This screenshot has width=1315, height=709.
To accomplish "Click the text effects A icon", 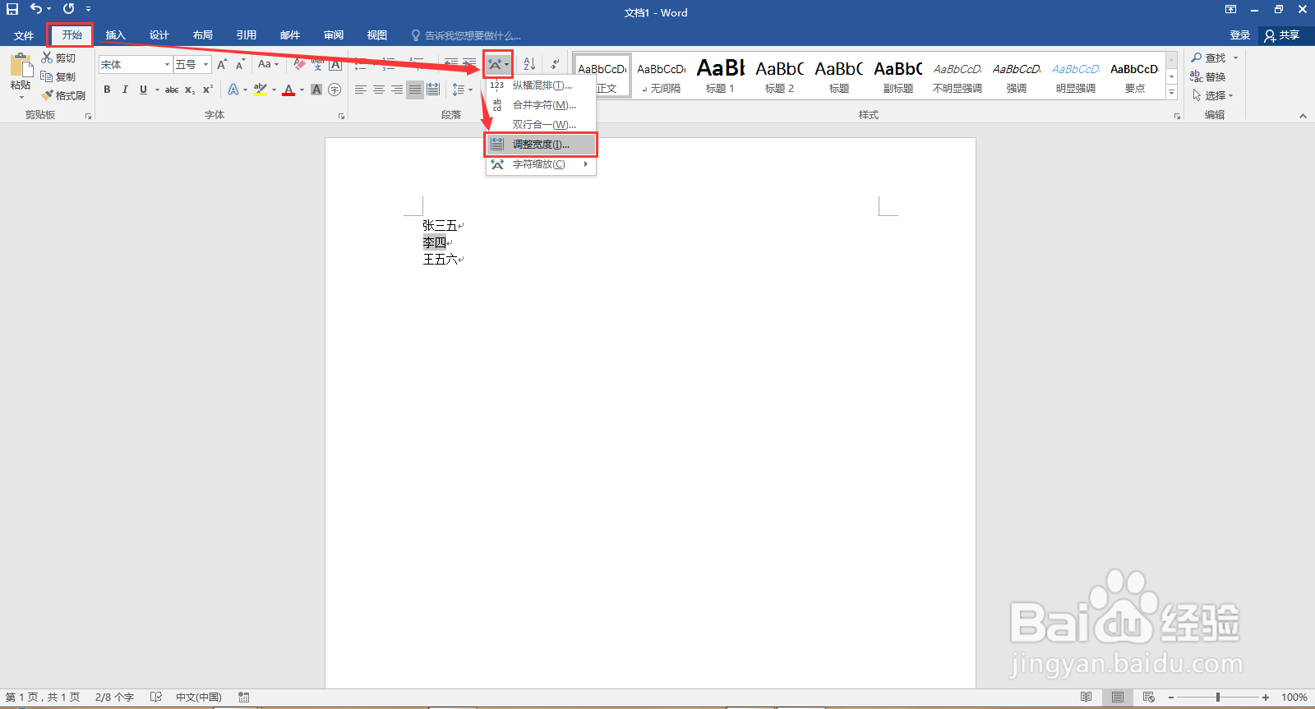I will 233,90.
